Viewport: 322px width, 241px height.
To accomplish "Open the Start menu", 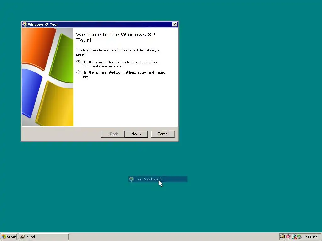I will point(8,237).
